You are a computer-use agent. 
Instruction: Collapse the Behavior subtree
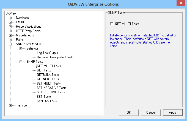[x=21, y=48]
